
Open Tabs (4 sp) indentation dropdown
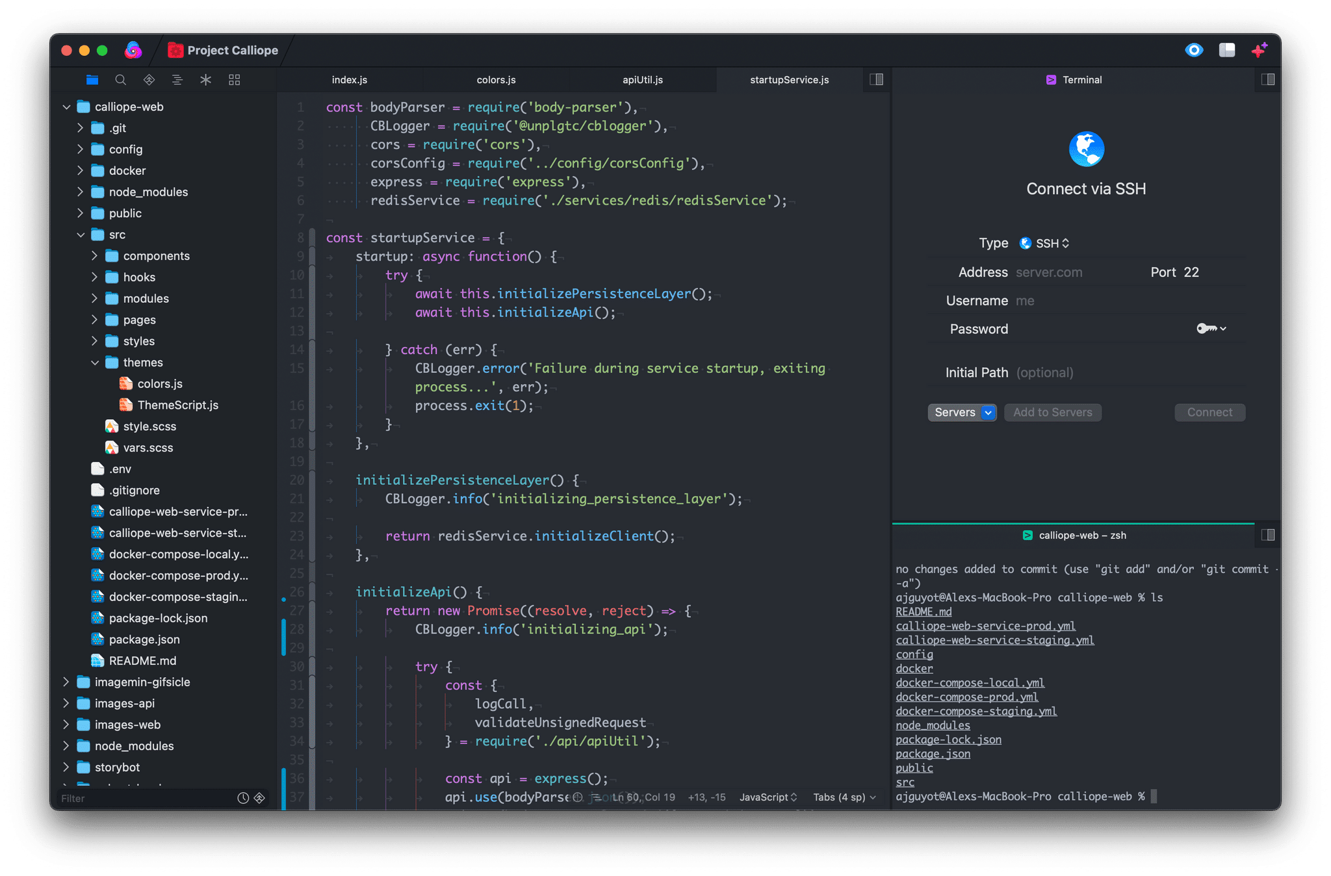click(844, 797)
